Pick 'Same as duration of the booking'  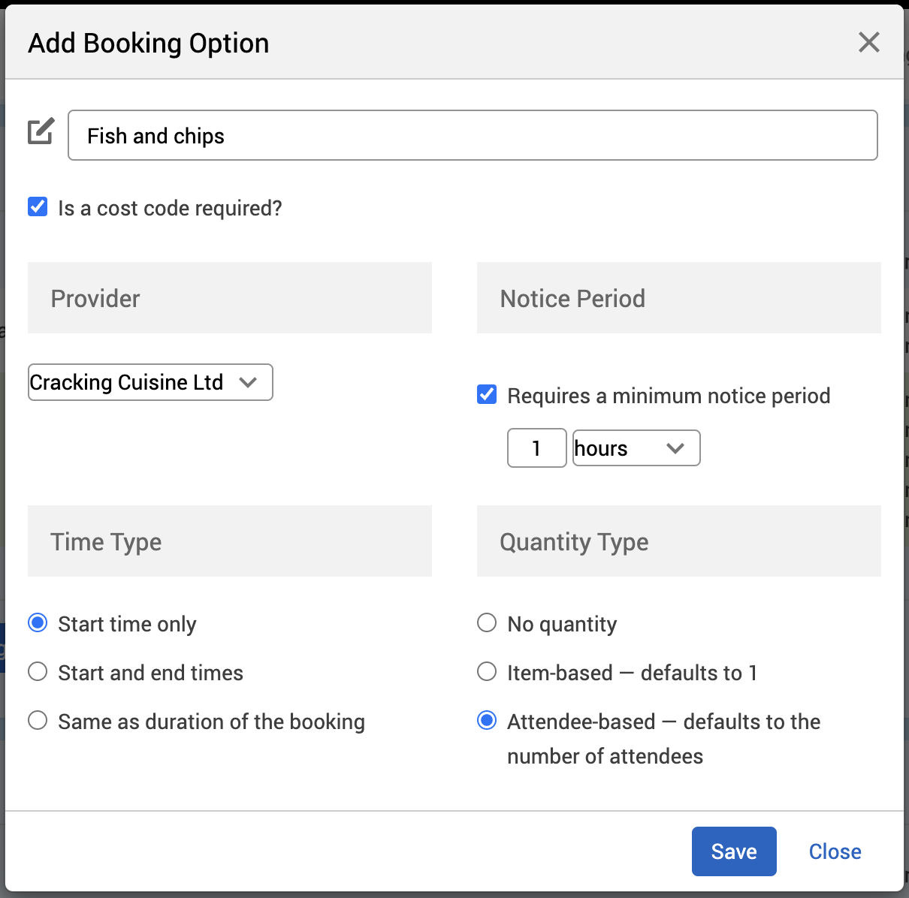38,721
